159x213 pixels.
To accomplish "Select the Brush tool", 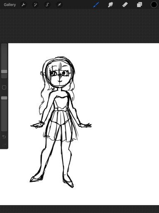I will pos(96,5).
